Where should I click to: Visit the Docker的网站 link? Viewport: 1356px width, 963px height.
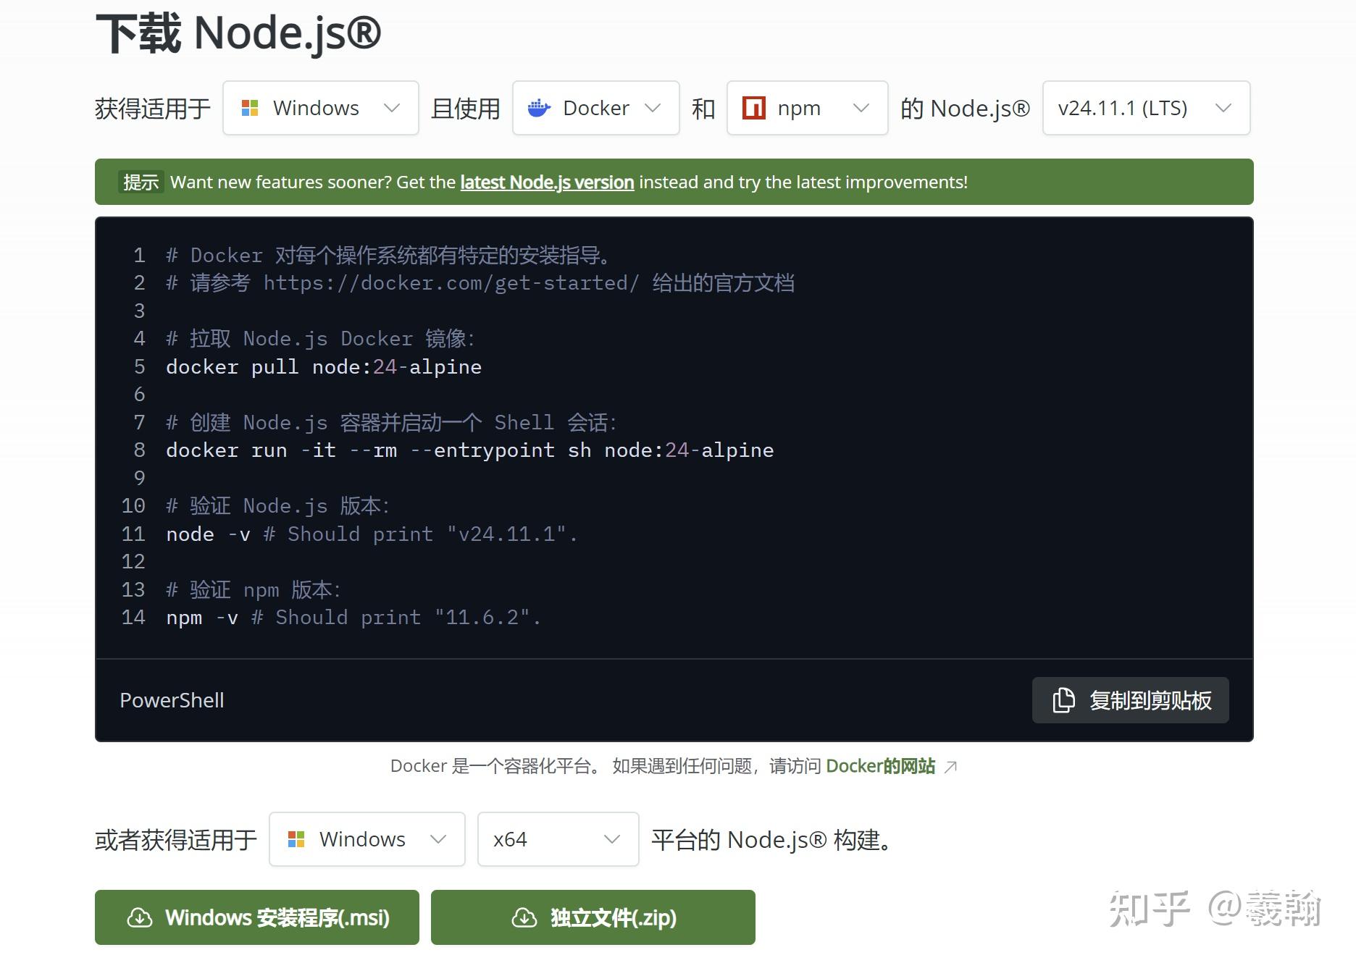click(x=881, y=765)
